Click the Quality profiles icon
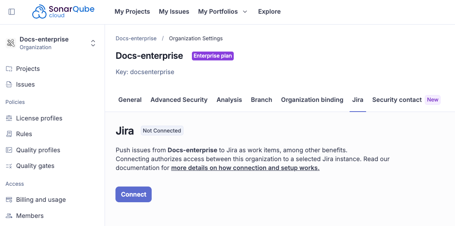455x226 pixels. click(9, 150)
